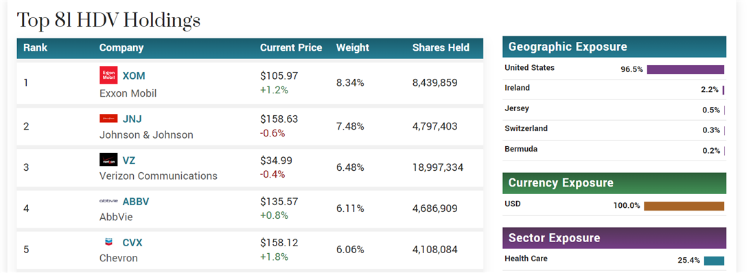755x273 pixels.
Task: Click the 4,797,403 shares held value
Action: pos(434,127)
